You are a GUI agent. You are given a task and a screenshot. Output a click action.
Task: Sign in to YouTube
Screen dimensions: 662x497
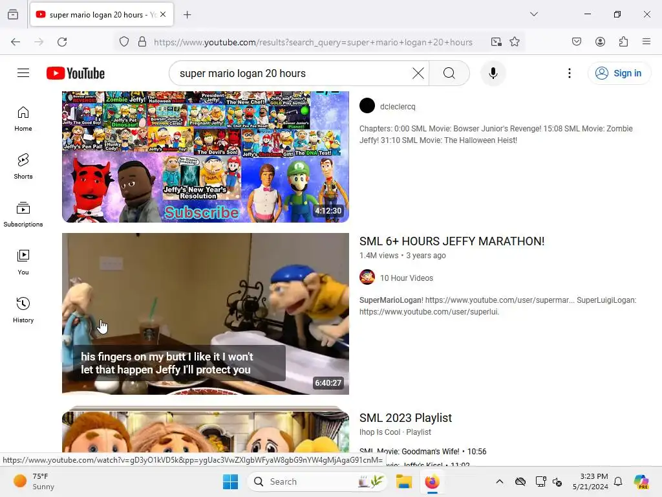click(619, 73)
